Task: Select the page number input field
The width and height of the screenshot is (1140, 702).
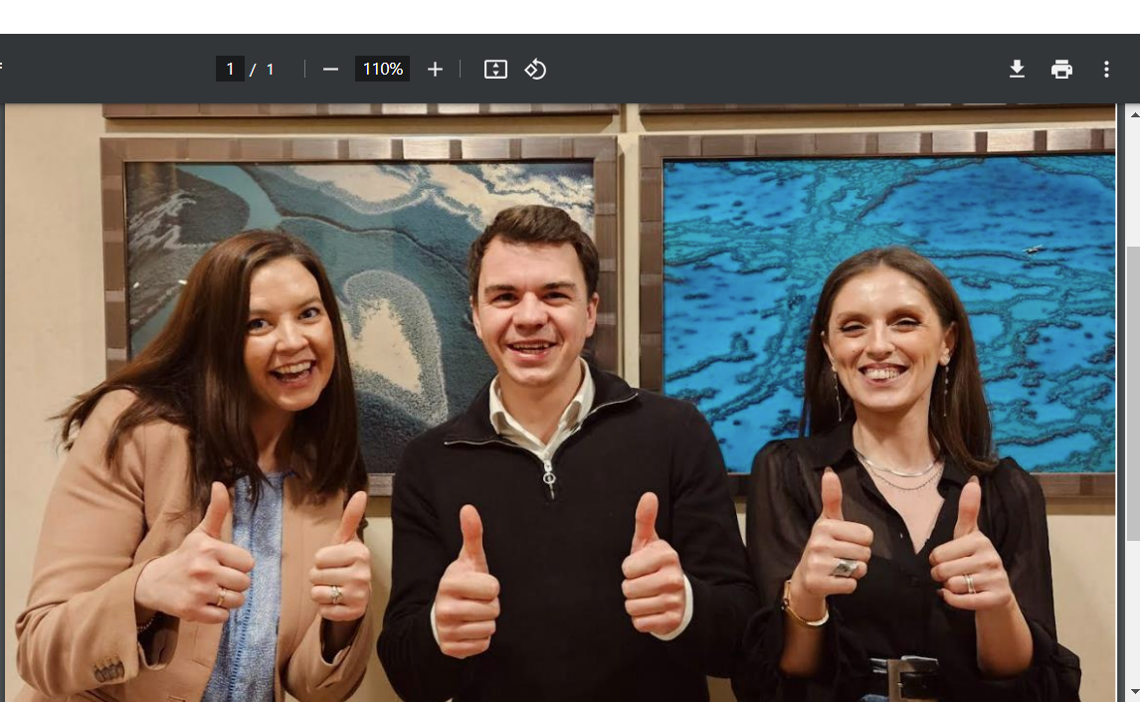Action: (x=230, y=69)
